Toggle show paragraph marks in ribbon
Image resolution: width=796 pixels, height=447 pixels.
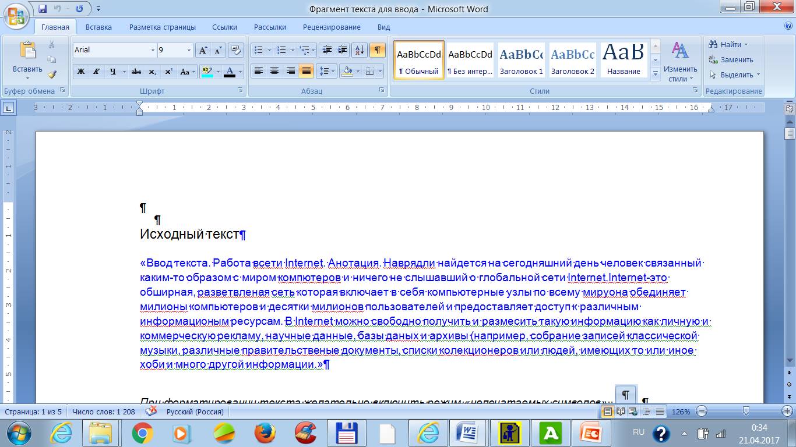tap(377, 50)
